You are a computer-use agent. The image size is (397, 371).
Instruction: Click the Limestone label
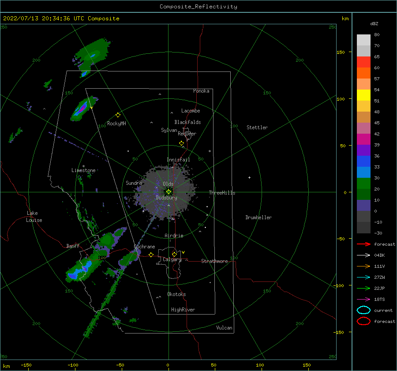pyautogui.click(x=83, y=170)
